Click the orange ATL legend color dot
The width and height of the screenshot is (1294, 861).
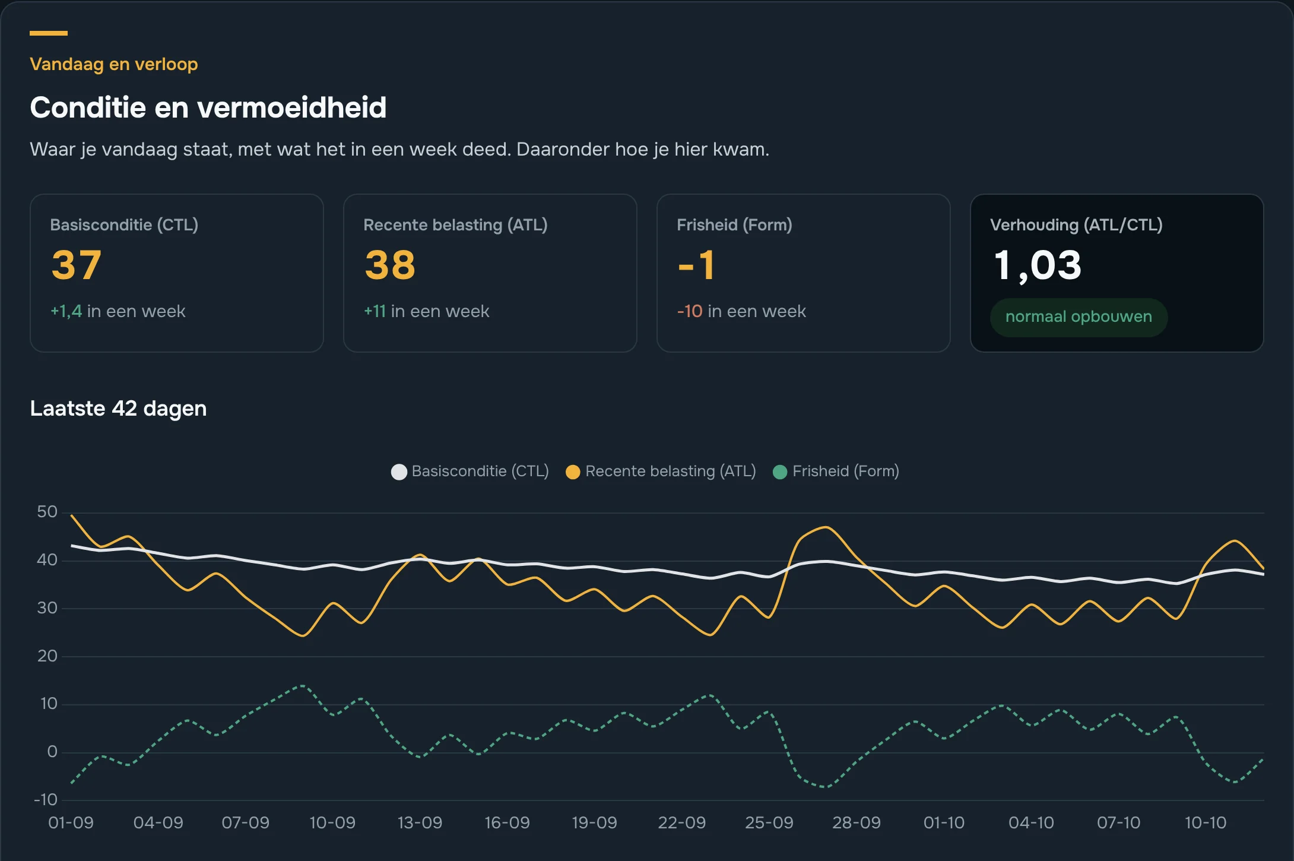[573, 472]
